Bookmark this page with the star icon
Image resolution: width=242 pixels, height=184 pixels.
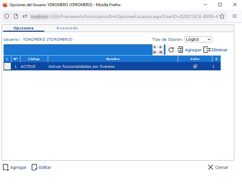pos(222,16)
